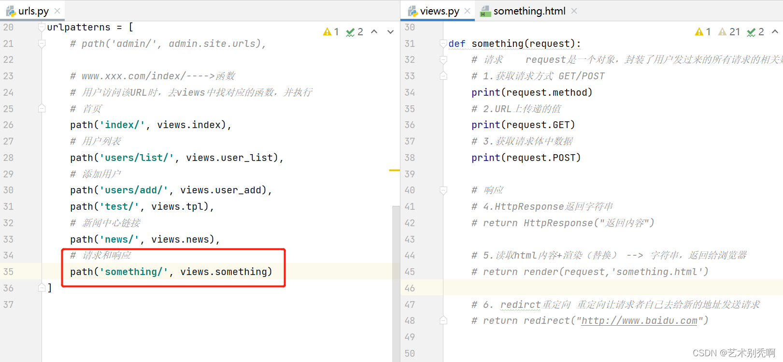Click the warning indicator in urls.py

pyautogui.click(x=331, y=32)
